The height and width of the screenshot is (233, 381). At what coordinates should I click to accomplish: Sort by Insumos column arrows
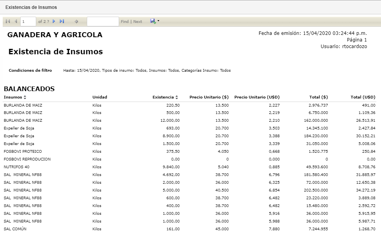point(25,97)
